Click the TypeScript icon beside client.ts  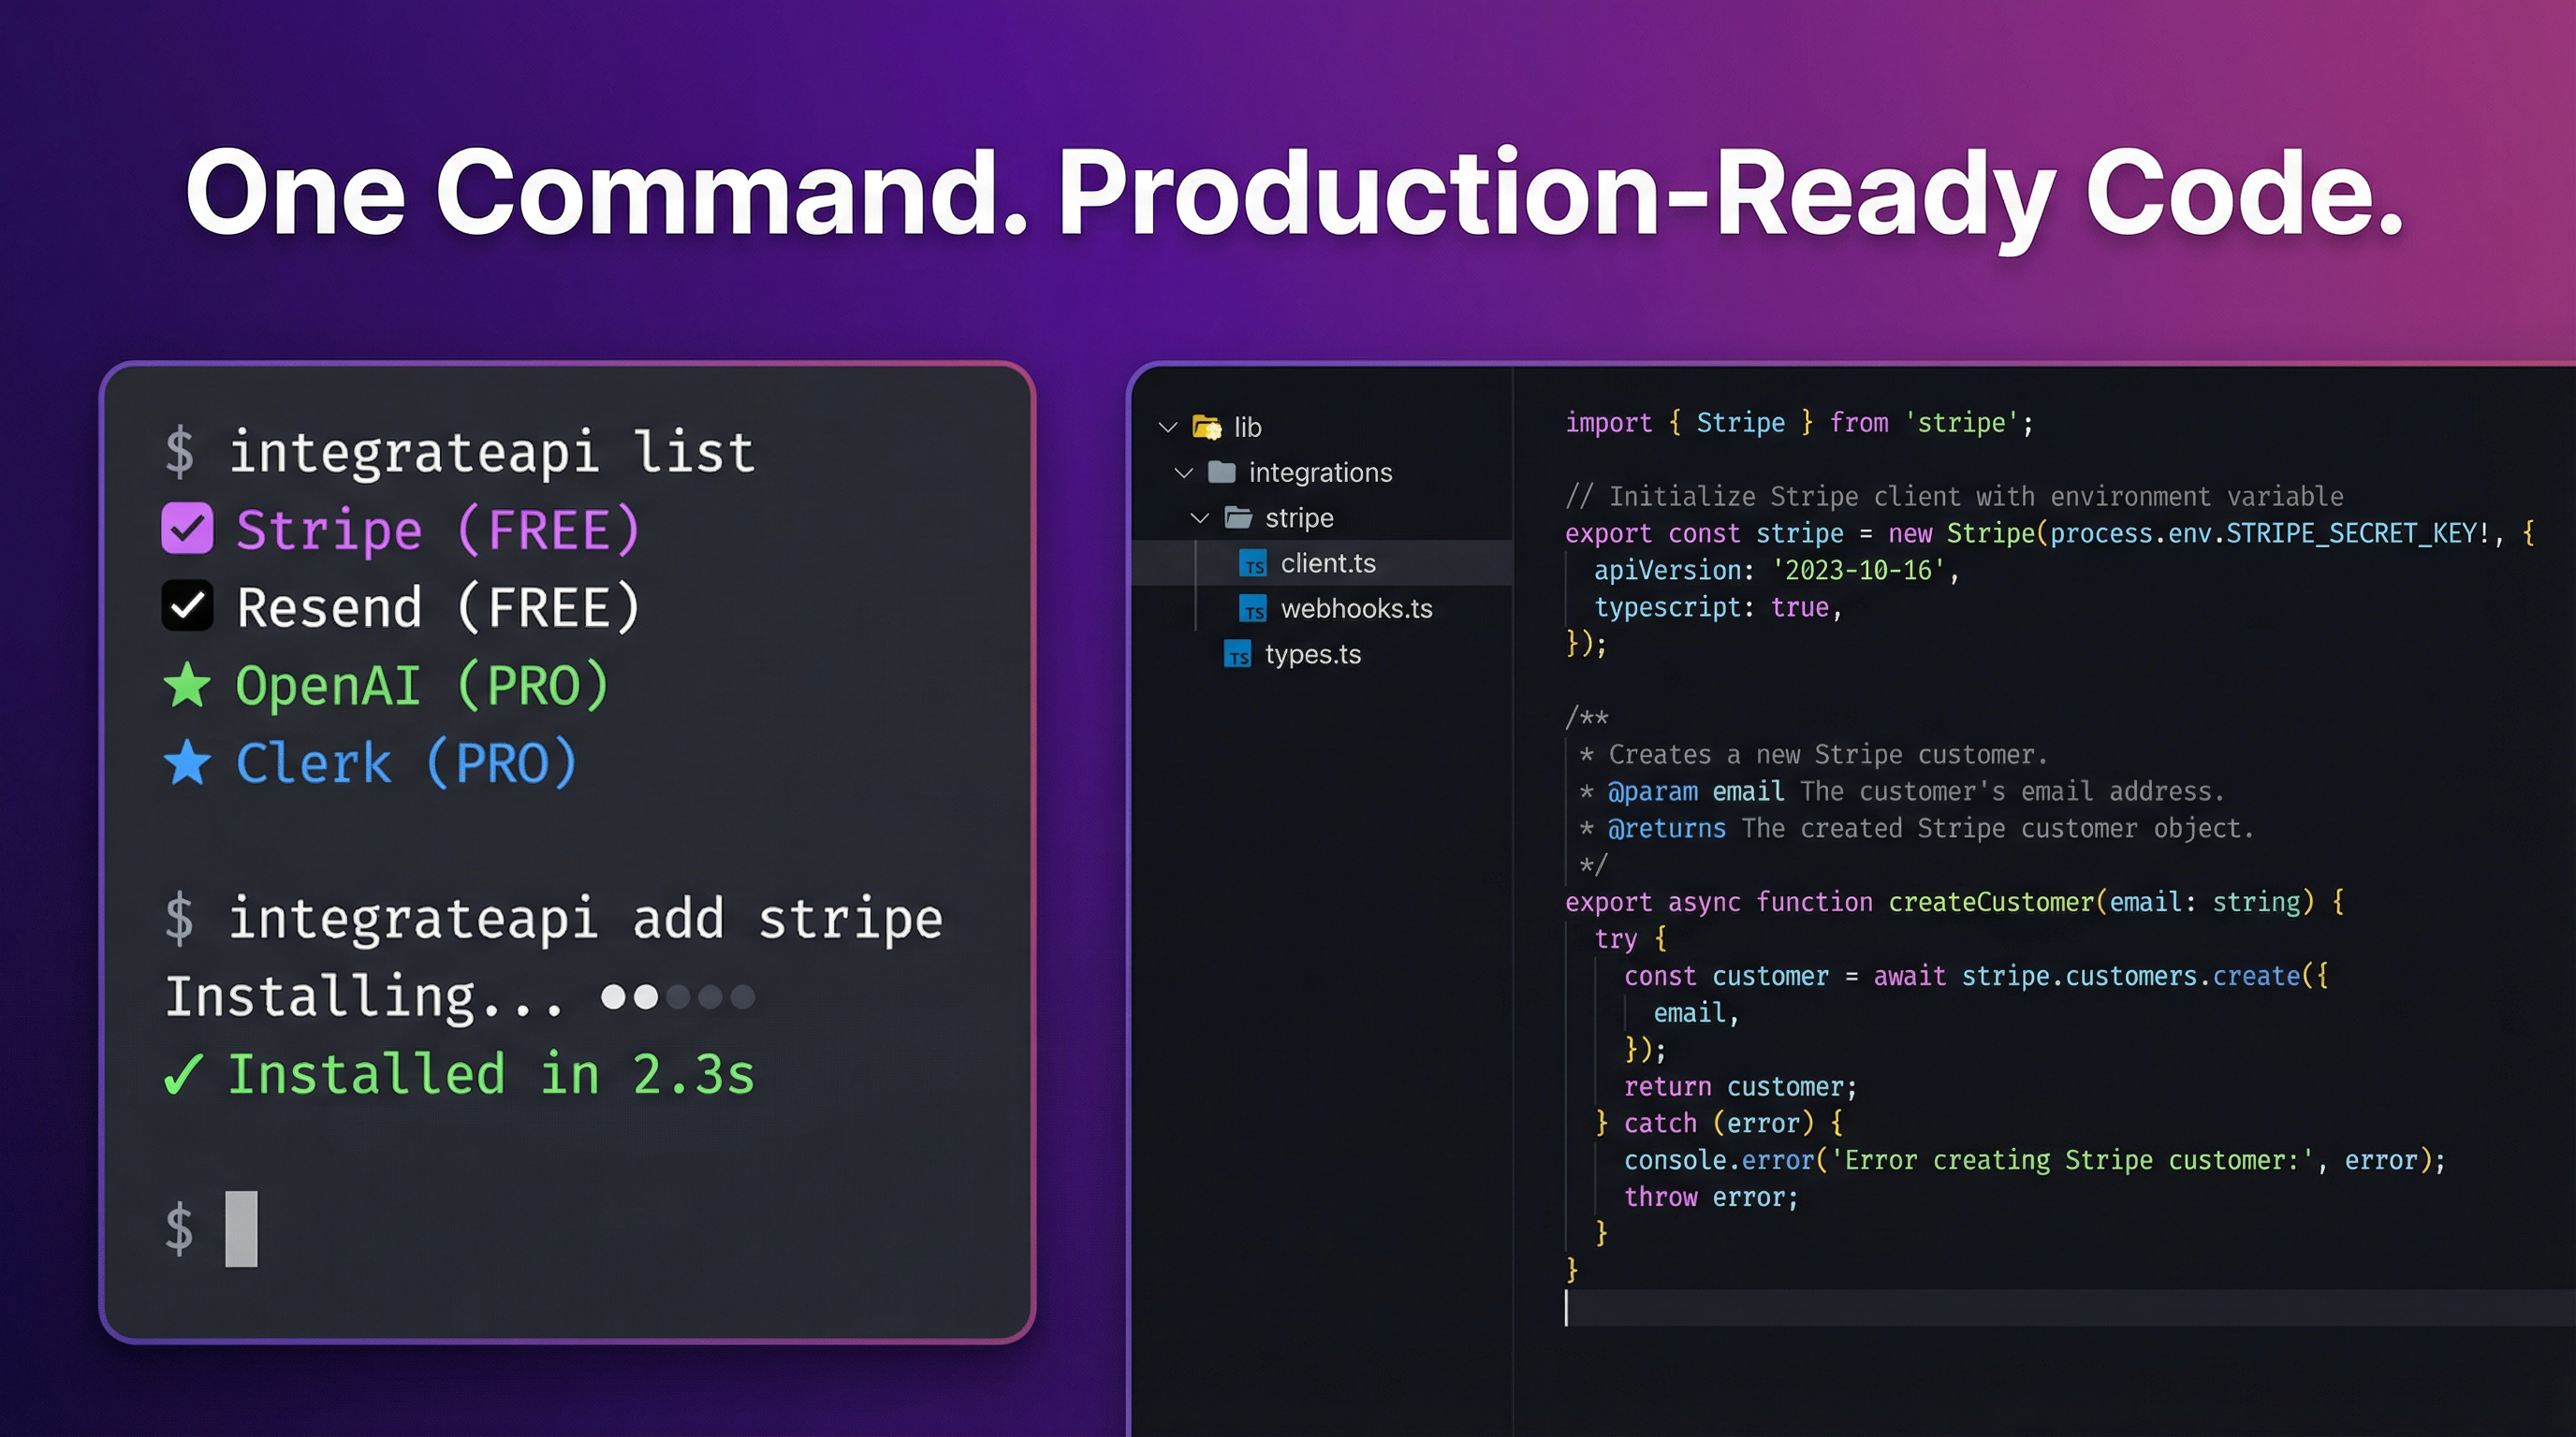pyautogui.click(x=1253, y=563)
